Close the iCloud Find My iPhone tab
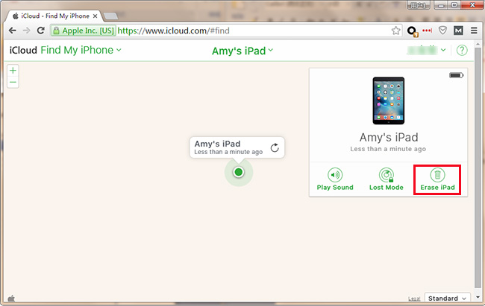This screenshot has width=485, height=306. [x=95, y=16]
